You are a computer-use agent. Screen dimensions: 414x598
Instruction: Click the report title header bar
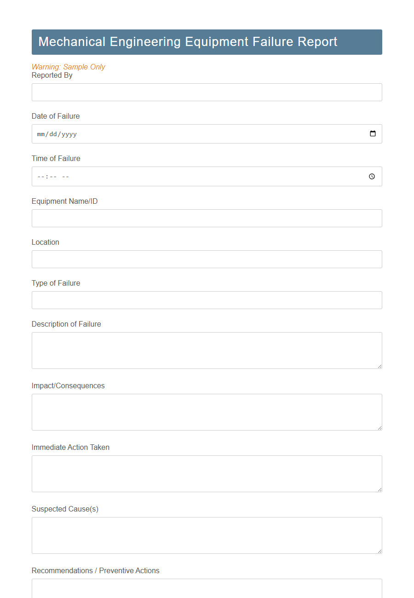click(206, 42)
